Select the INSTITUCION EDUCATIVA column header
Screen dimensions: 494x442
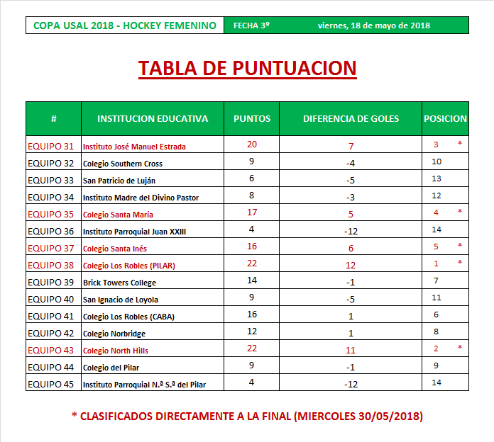(x=153, y=118)
